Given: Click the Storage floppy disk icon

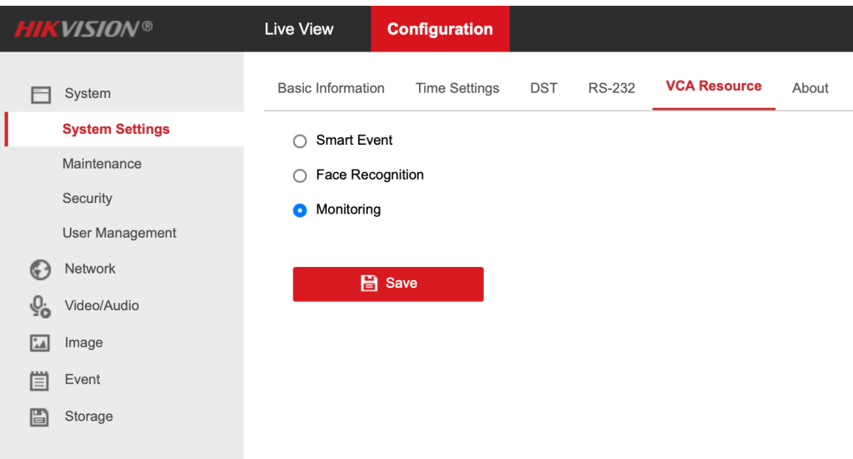Looking at the screenshot, I should [x=40, y=417].
